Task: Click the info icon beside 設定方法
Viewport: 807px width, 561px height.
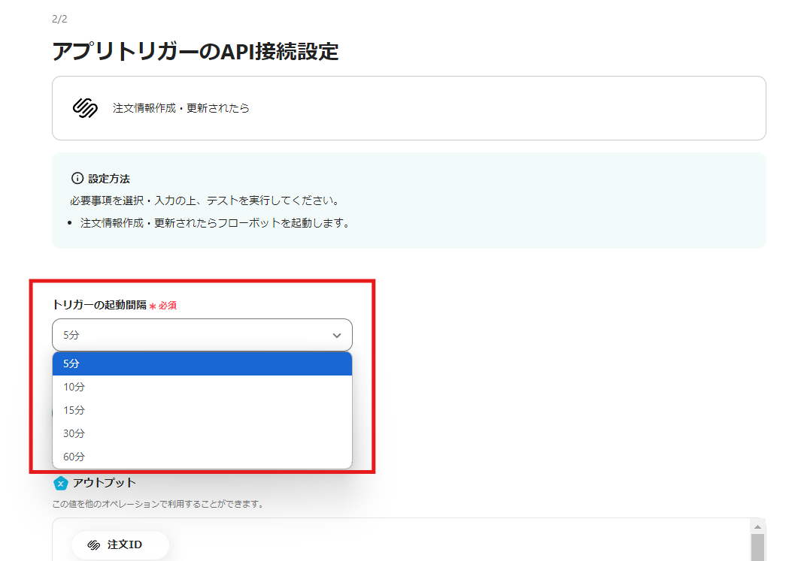Action: [x=77, y=178]
